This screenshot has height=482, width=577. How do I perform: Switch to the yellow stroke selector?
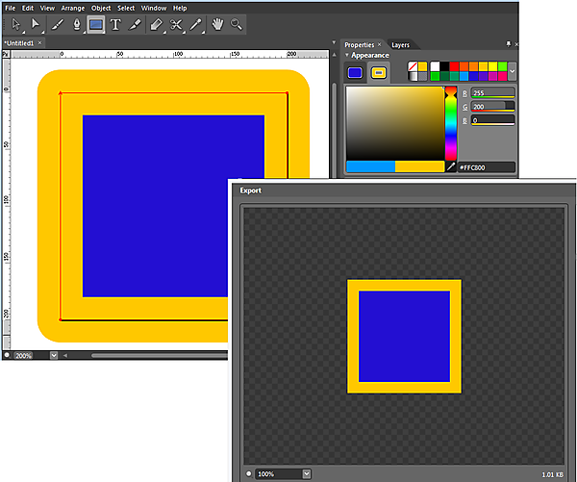pos(380,71)
